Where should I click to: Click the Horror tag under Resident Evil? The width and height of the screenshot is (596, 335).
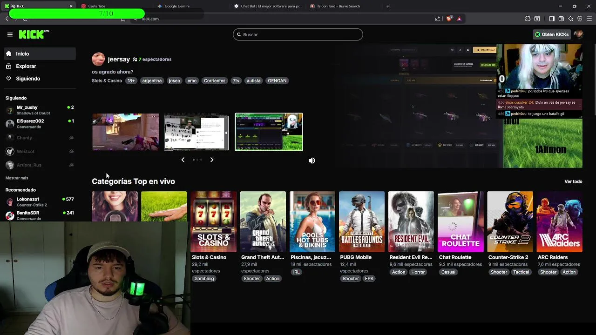click(418, 272)
